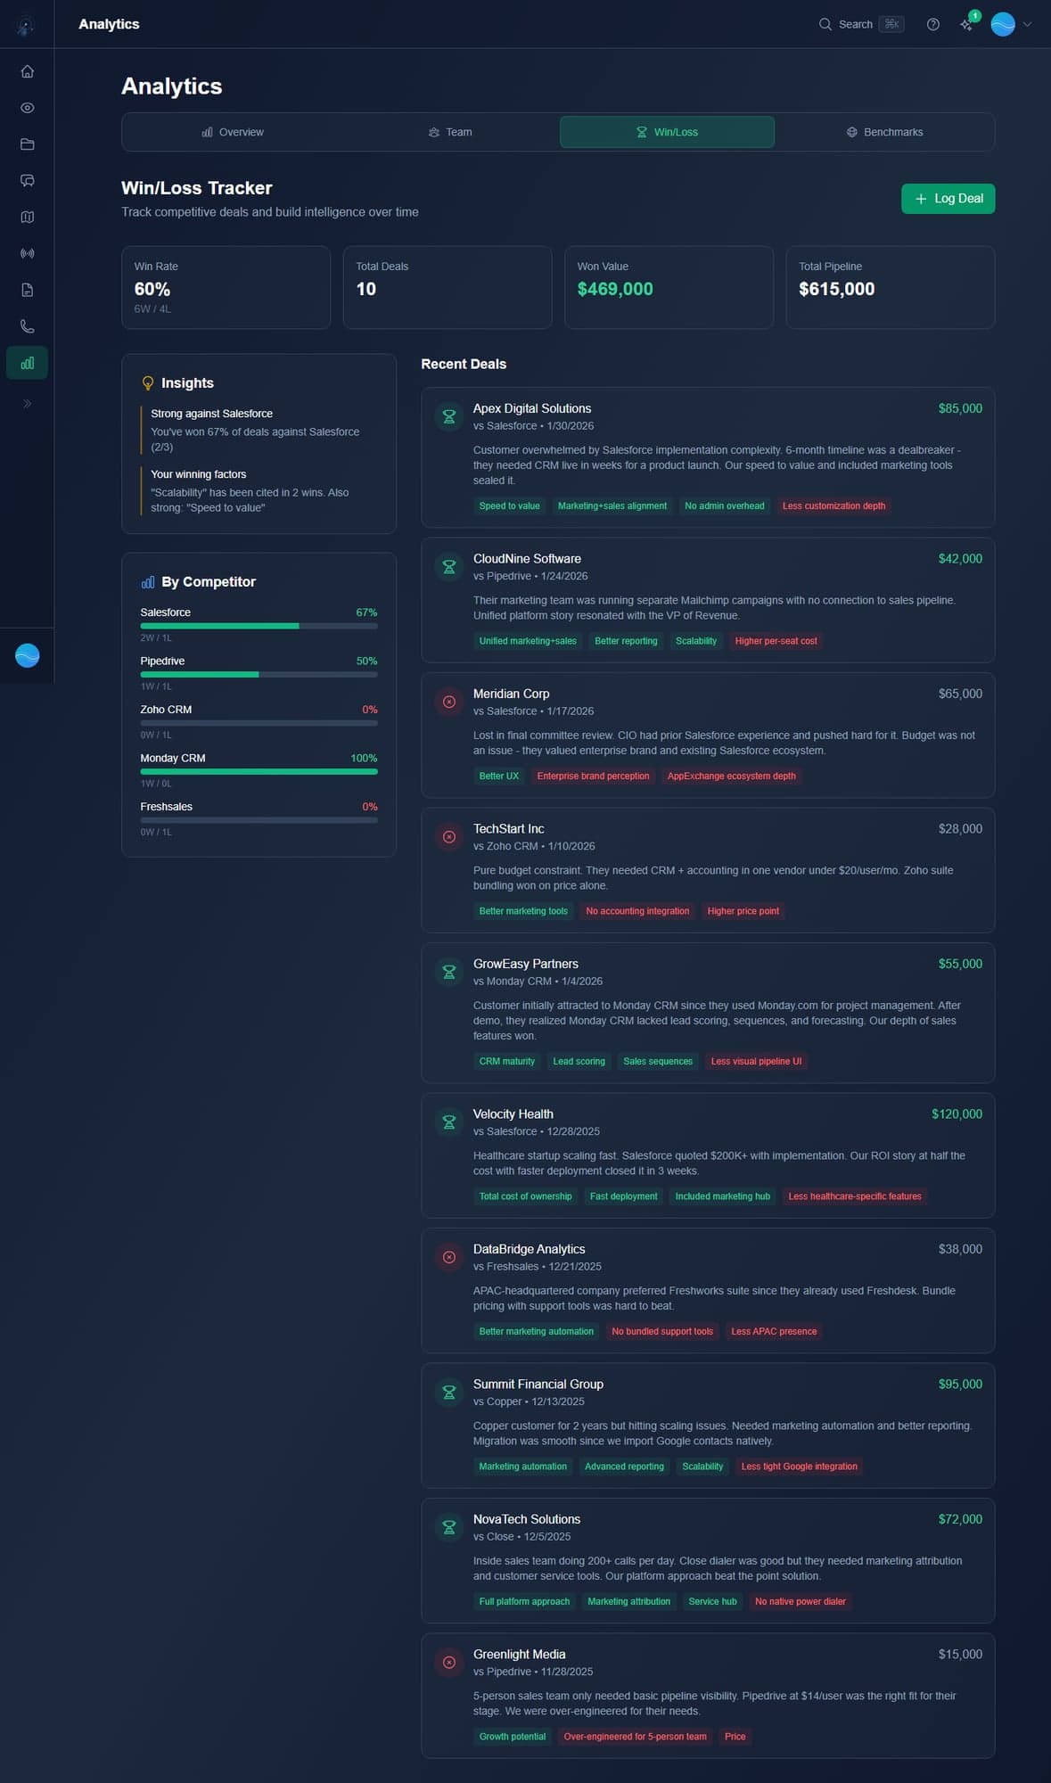The image size is (1051, 1783).
Task: Open the map icon in sidebar
Action: point(27,218)
